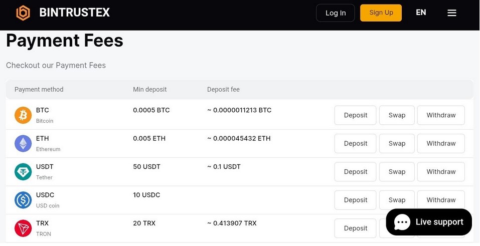Click the 0.005 ETH min deposit value
This screenshot has height=246, width=480.
149,138
